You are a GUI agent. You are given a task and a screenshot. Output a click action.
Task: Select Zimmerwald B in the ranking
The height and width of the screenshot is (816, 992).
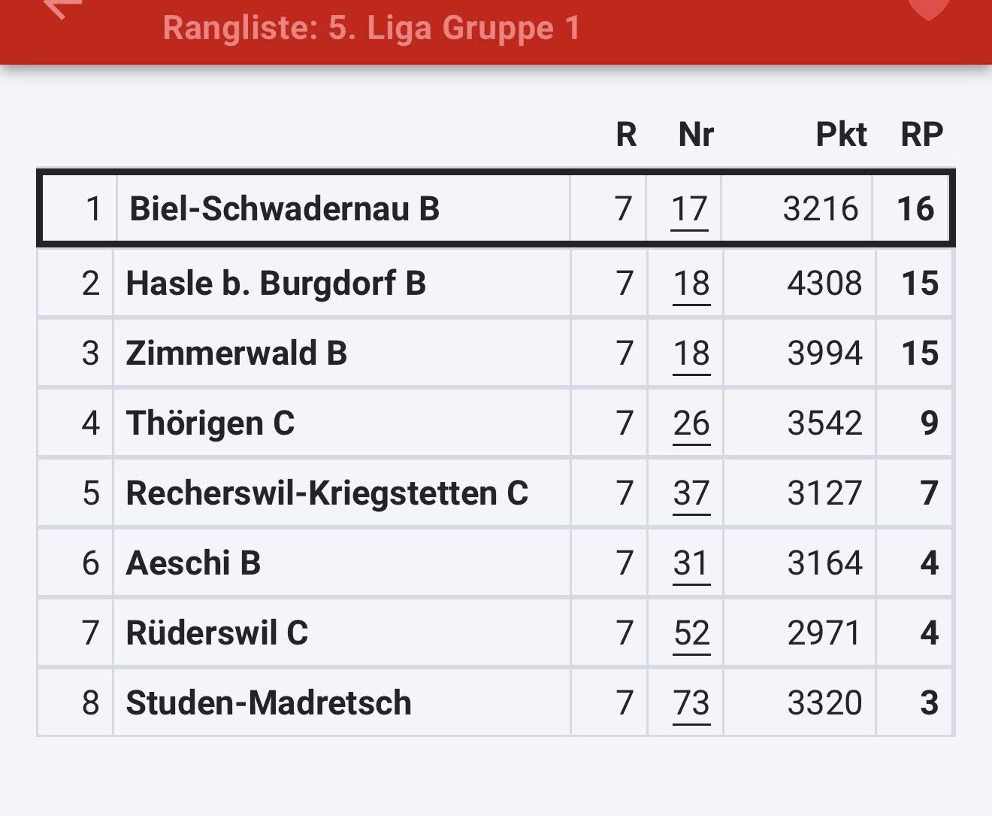point(236,353)
